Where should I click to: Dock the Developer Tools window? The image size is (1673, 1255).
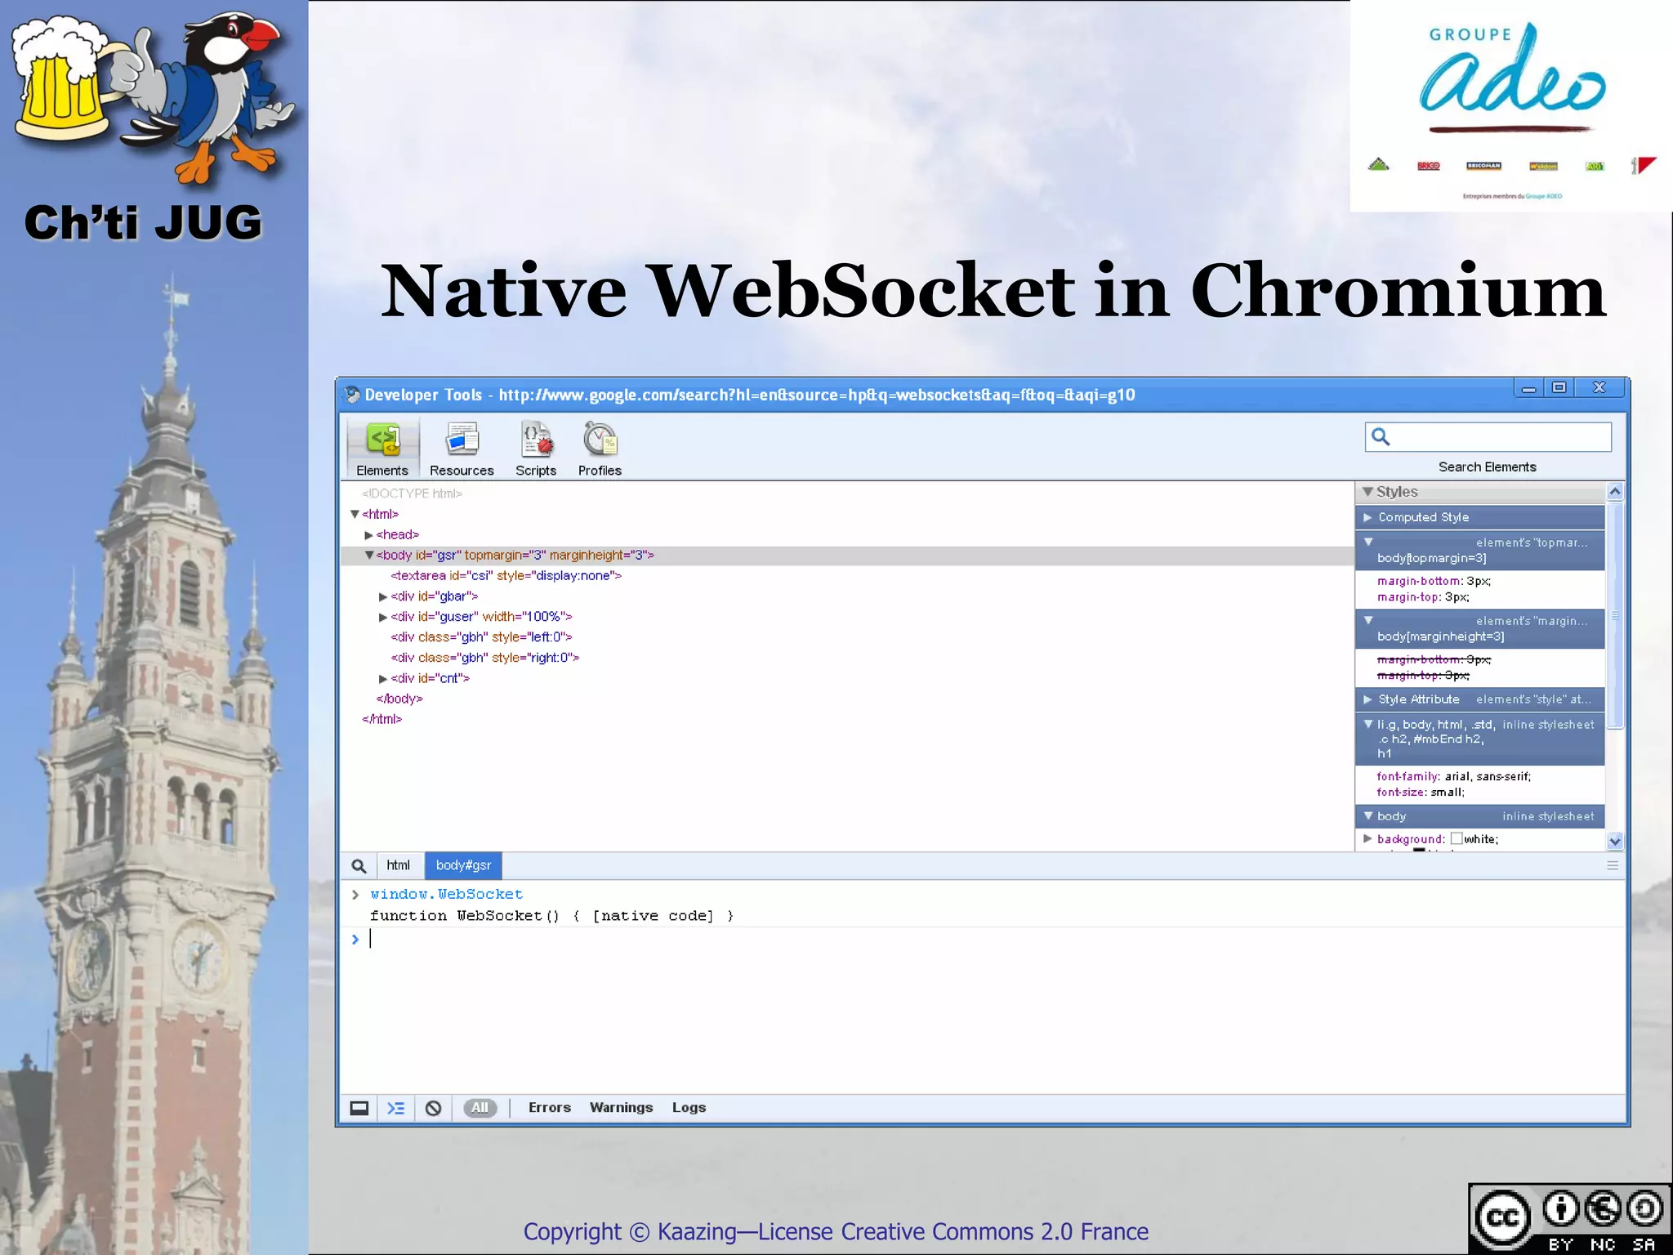[359, 1108]
